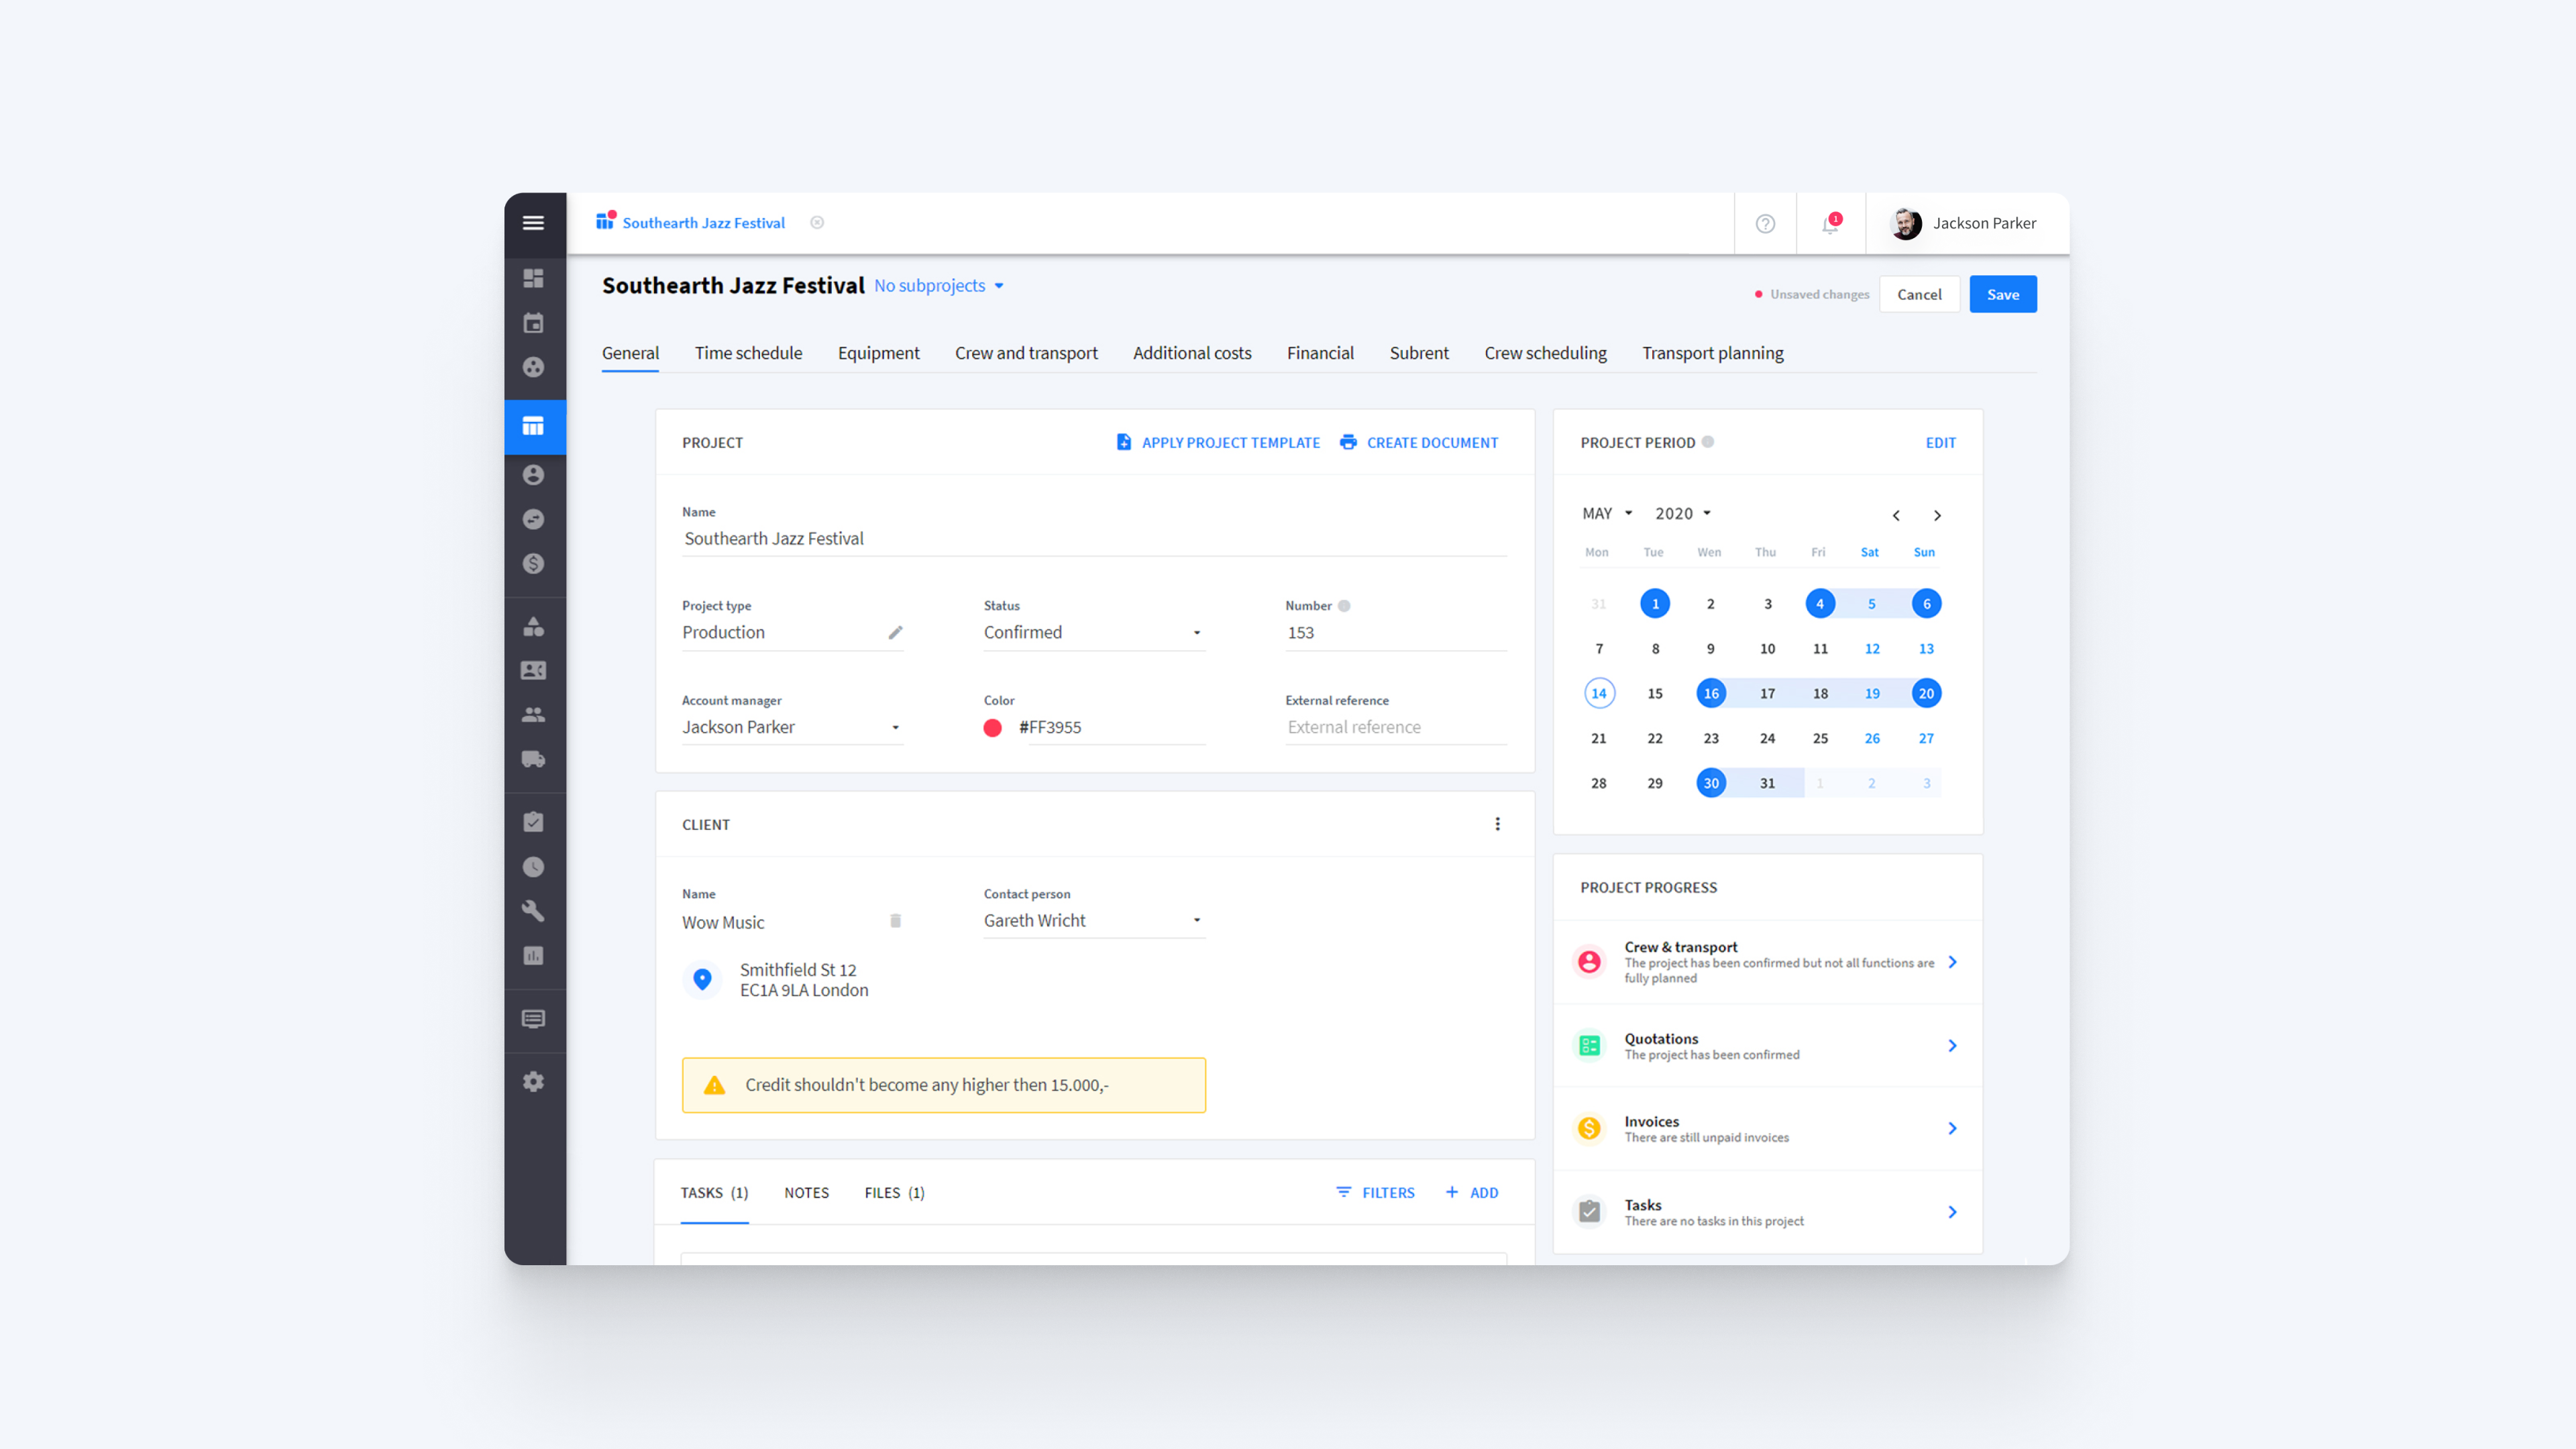Open the clipboard tasks icon in sidebar
Image resolution: width=2576 pixels, height=1449 pixels.
[x=534, y=820]
